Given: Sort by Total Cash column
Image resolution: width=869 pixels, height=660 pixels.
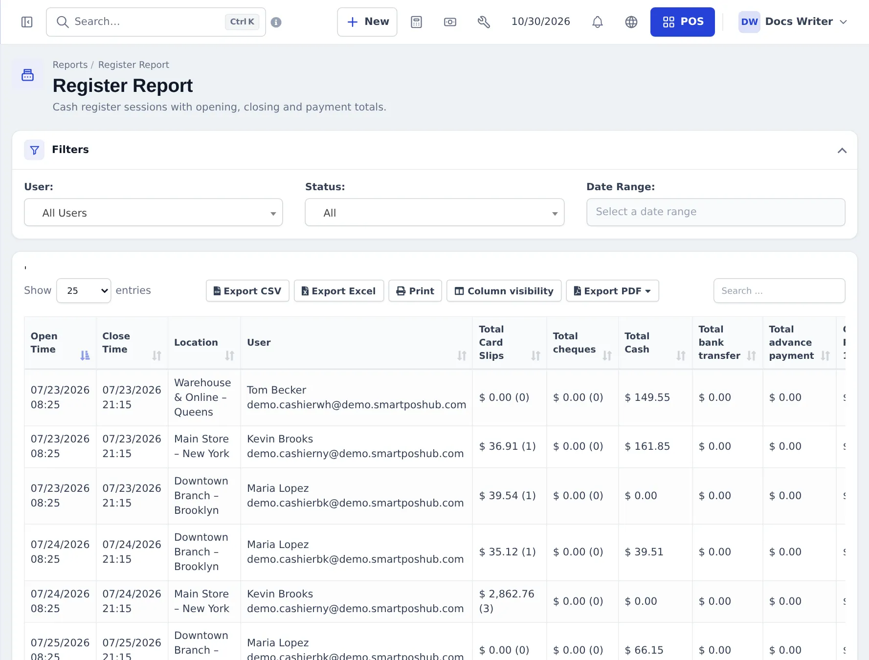Looking at the screenshot, I should [655, 343].
